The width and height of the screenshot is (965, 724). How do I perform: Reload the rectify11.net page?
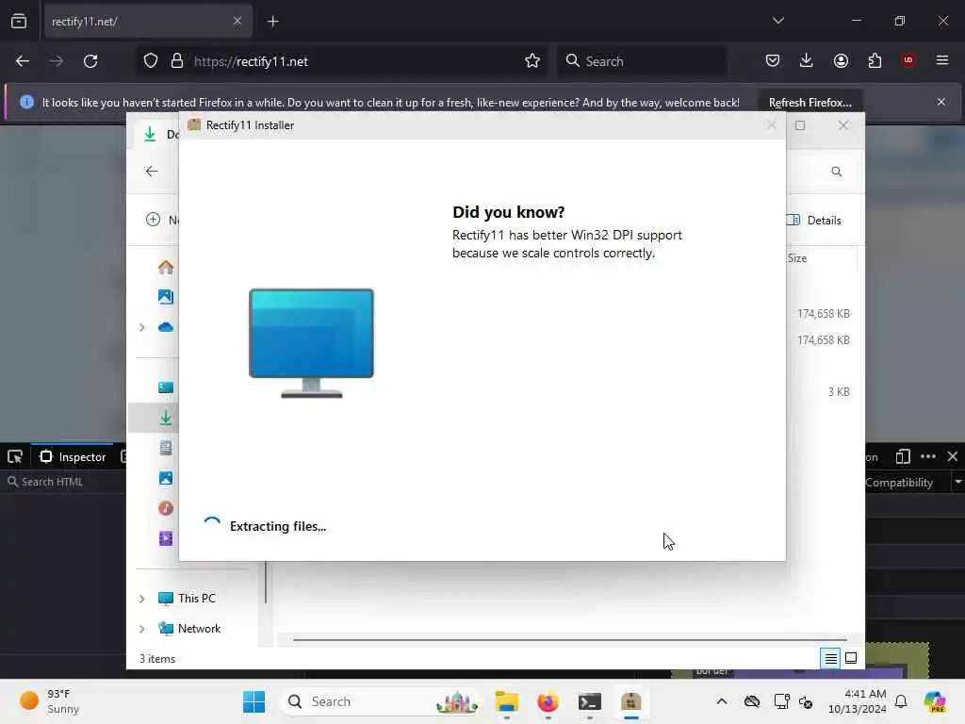(x=90, y=61)
